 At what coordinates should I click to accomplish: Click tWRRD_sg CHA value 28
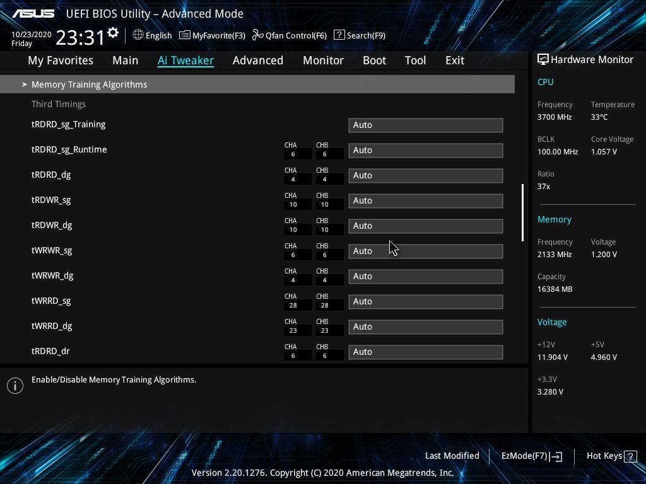tap(293, 306)
